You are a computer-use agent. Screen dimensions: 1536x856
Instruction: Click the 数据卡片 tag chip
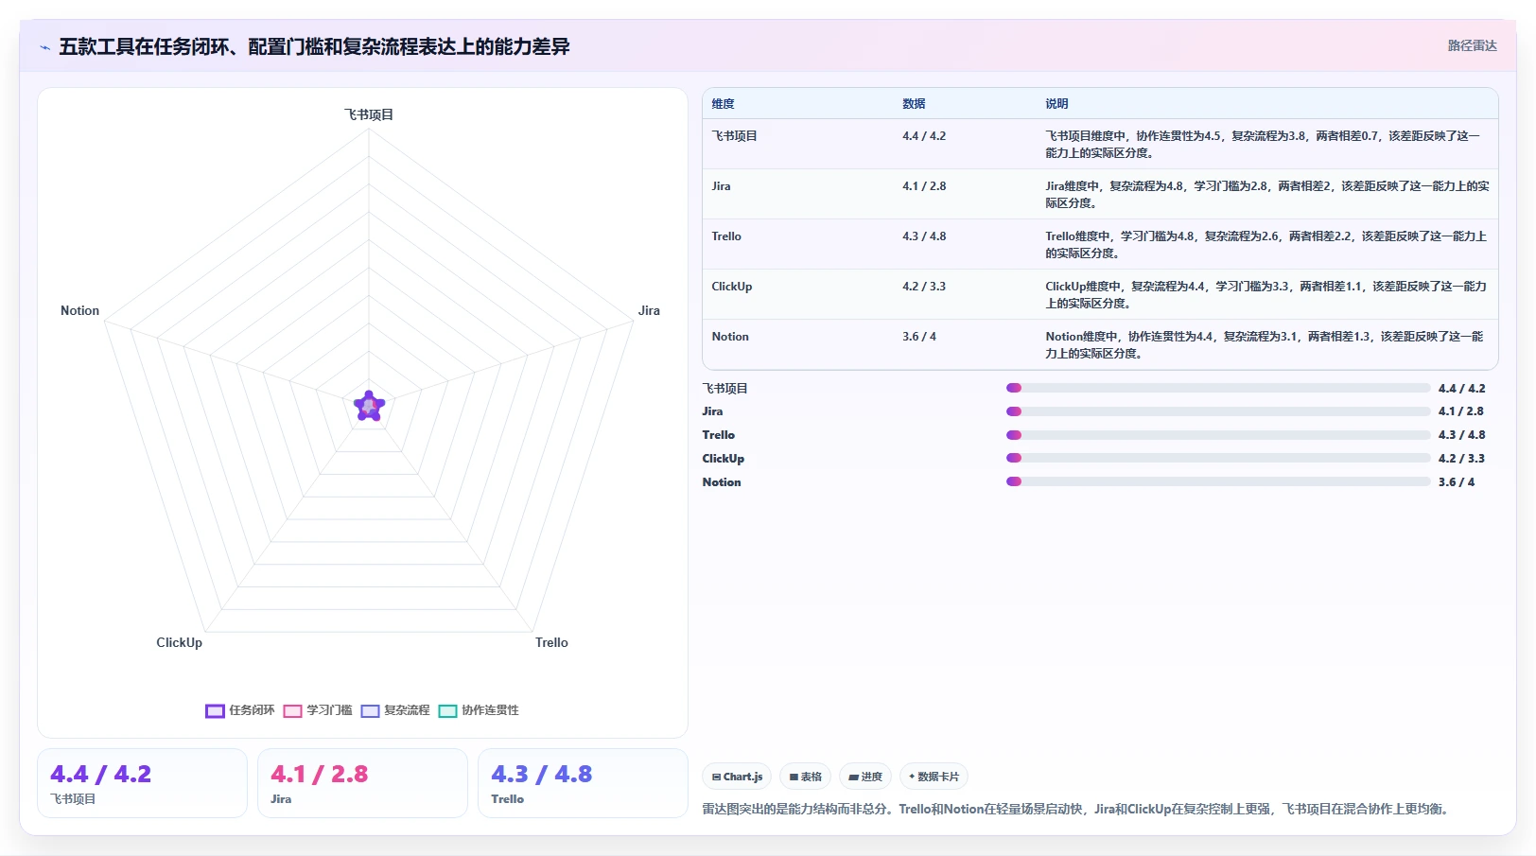(934, 777)
